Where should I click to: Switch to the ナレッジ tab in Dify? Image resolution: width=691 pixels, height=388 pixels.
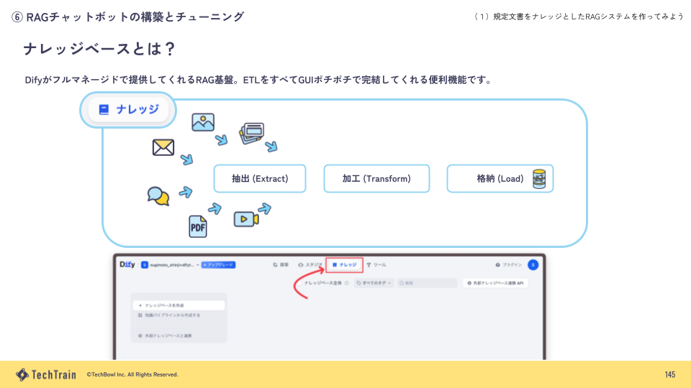344,264
